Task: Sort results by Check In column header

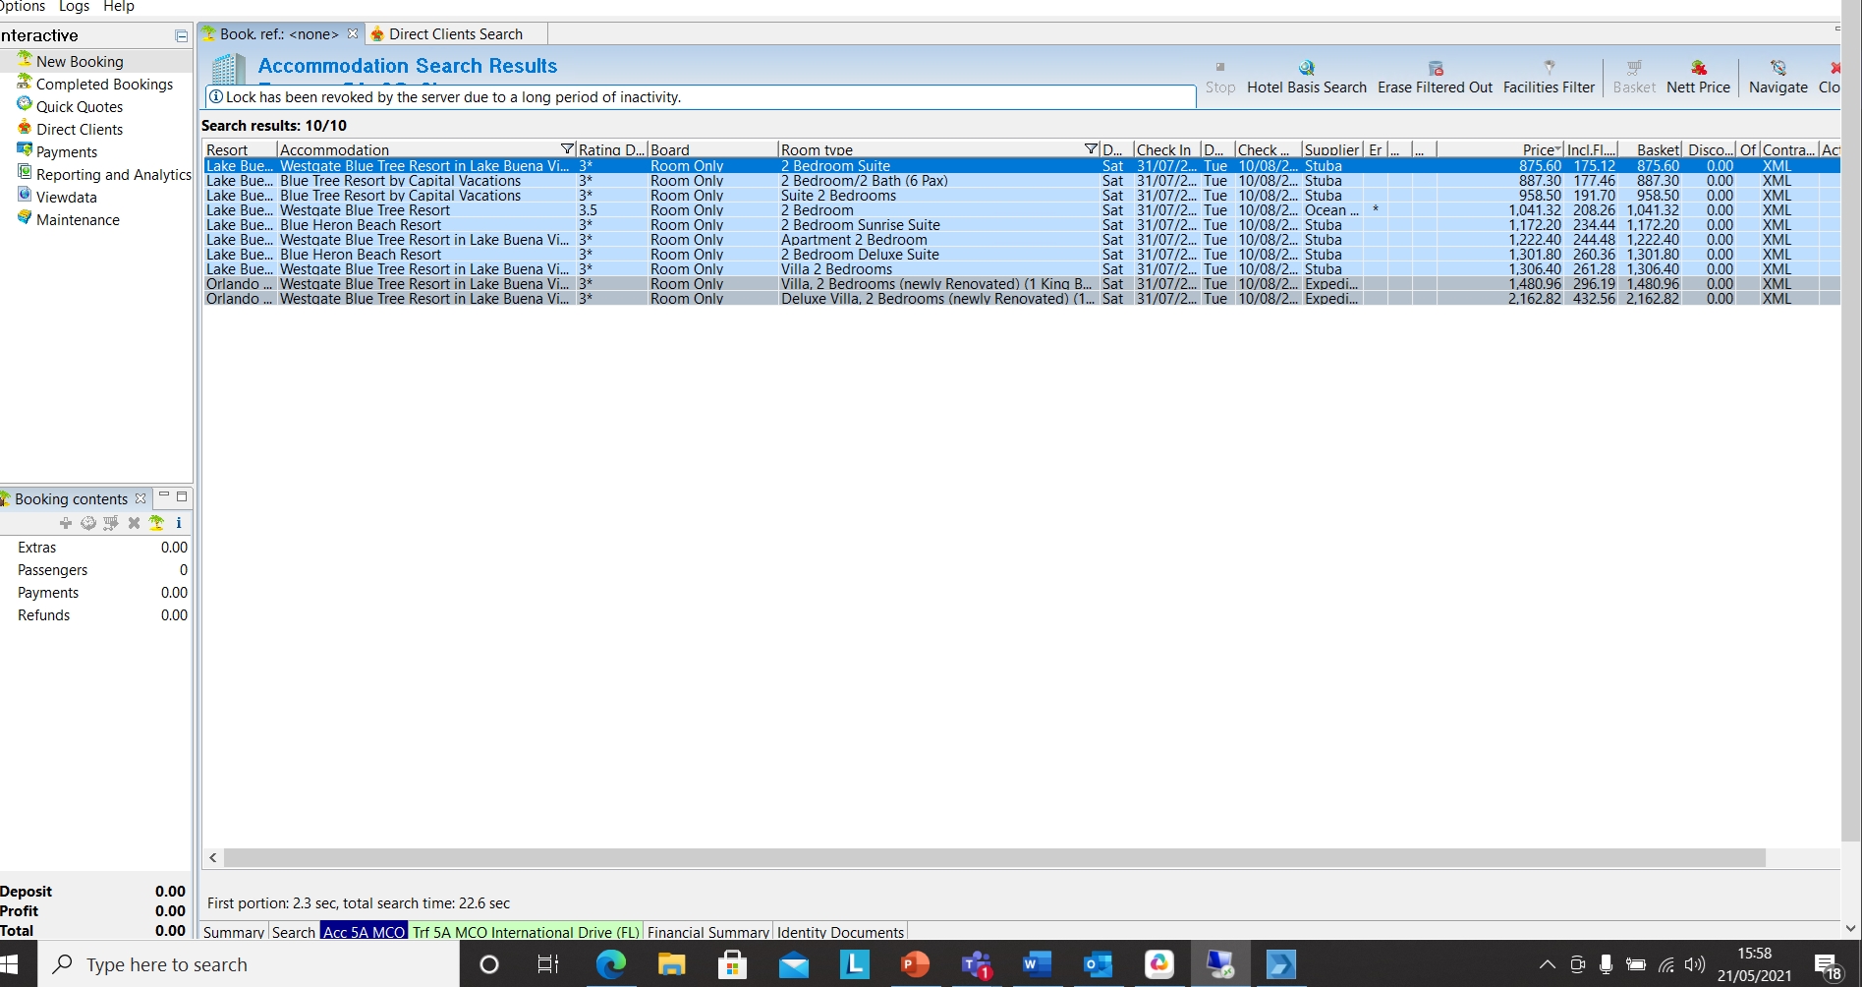Action: [1166, 149]
